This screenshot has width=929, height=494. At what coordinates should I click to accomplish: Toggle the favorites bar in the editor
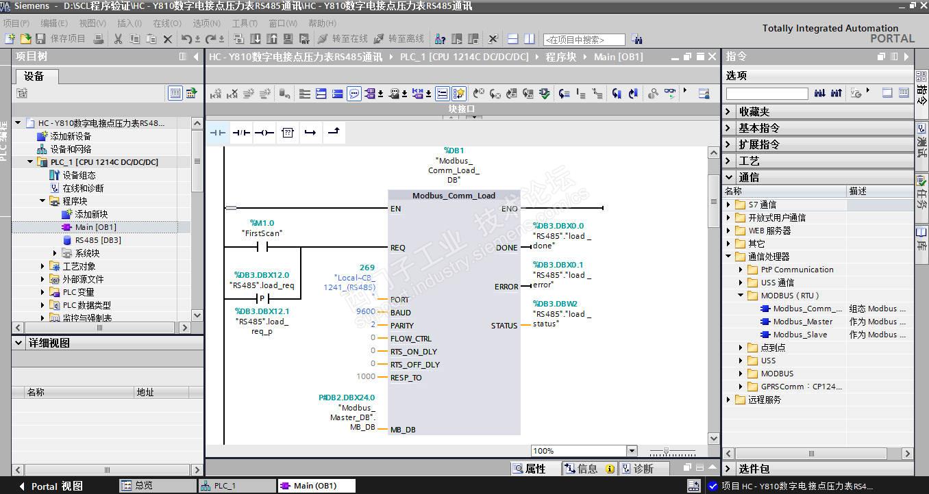(459, 94)
